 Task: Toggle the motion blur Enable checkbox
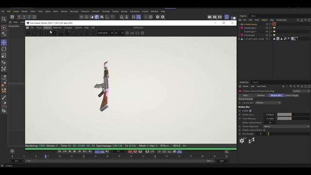[x=250, y=111]
